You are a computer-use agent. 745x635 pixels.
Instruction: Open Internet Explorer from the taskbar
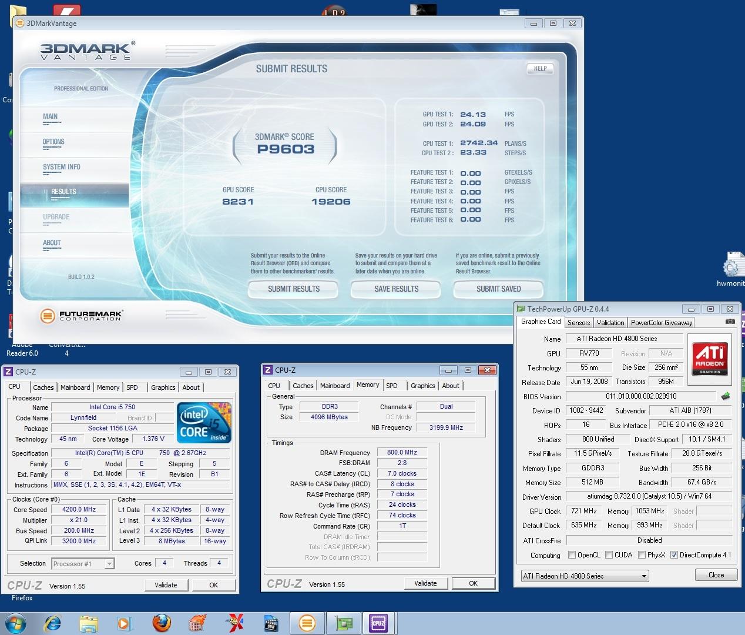[x=52, y=623]
